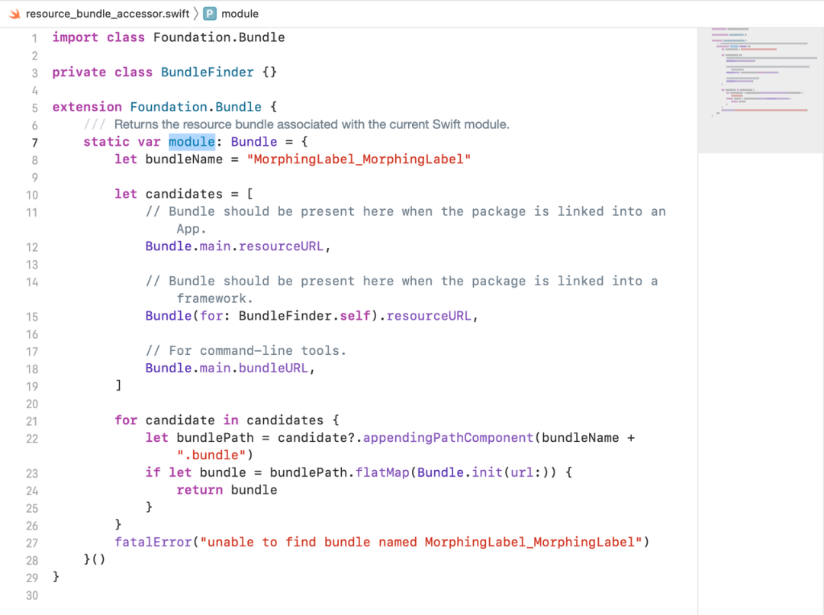Click the Foundation.Bundle extension type name

tap(195, 107)
